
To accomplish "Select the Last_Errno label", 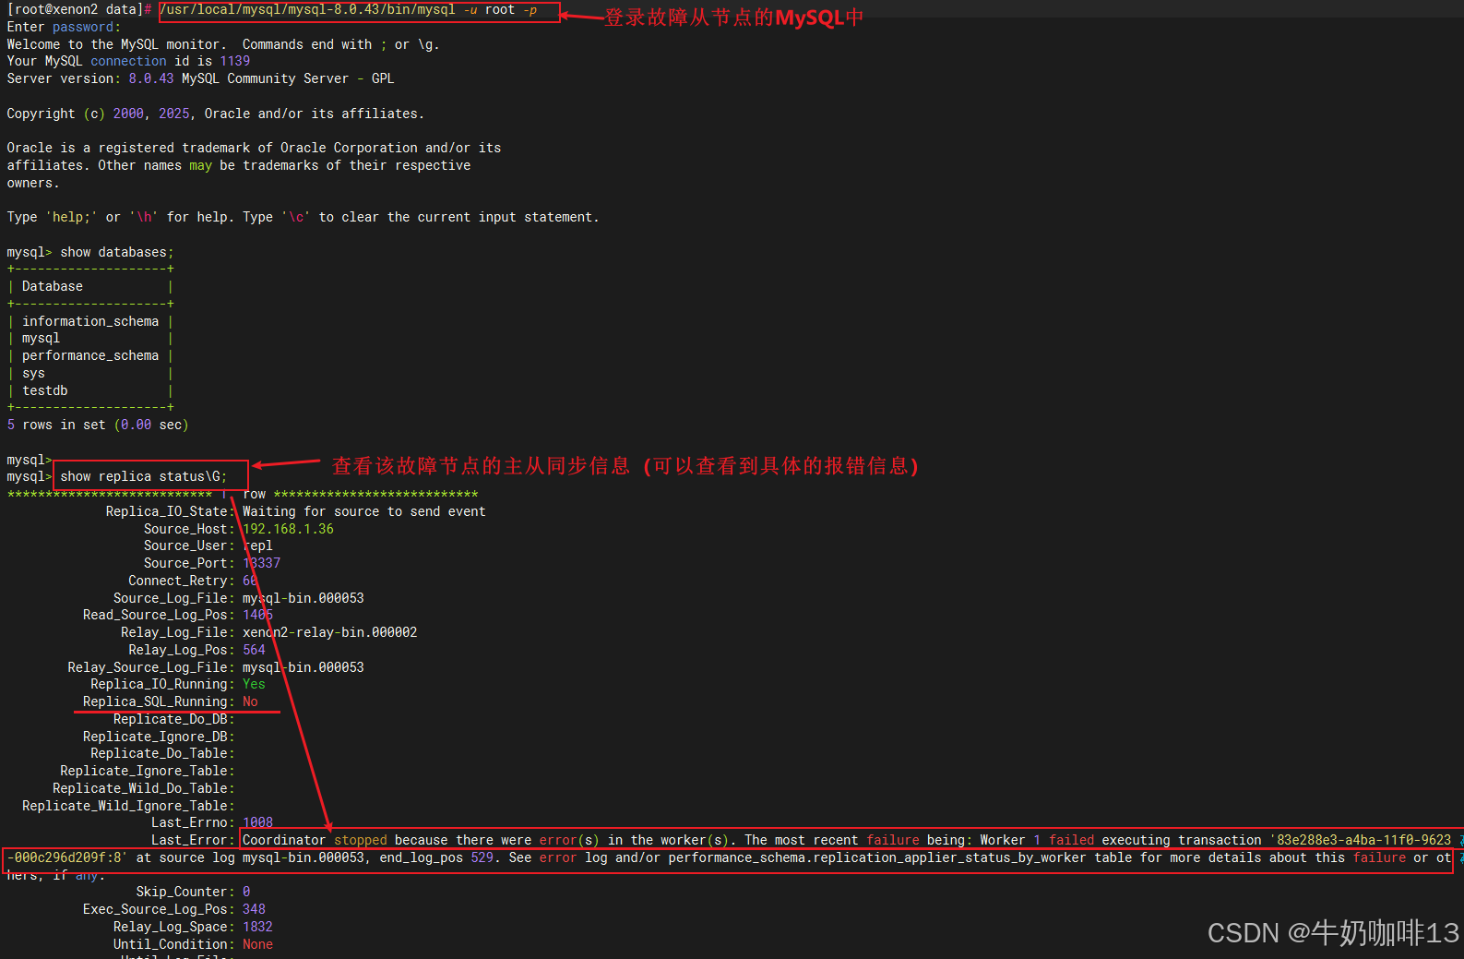I will tap(193, 822).
